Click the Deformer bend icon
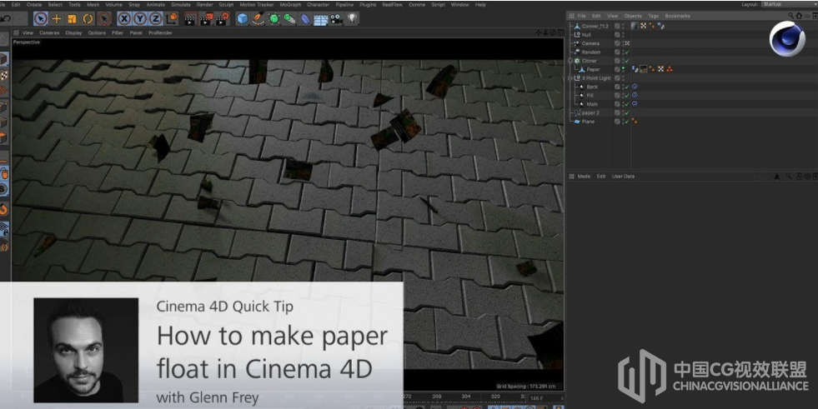Viewport: 818px width, 409px height. tap(305, 19)
